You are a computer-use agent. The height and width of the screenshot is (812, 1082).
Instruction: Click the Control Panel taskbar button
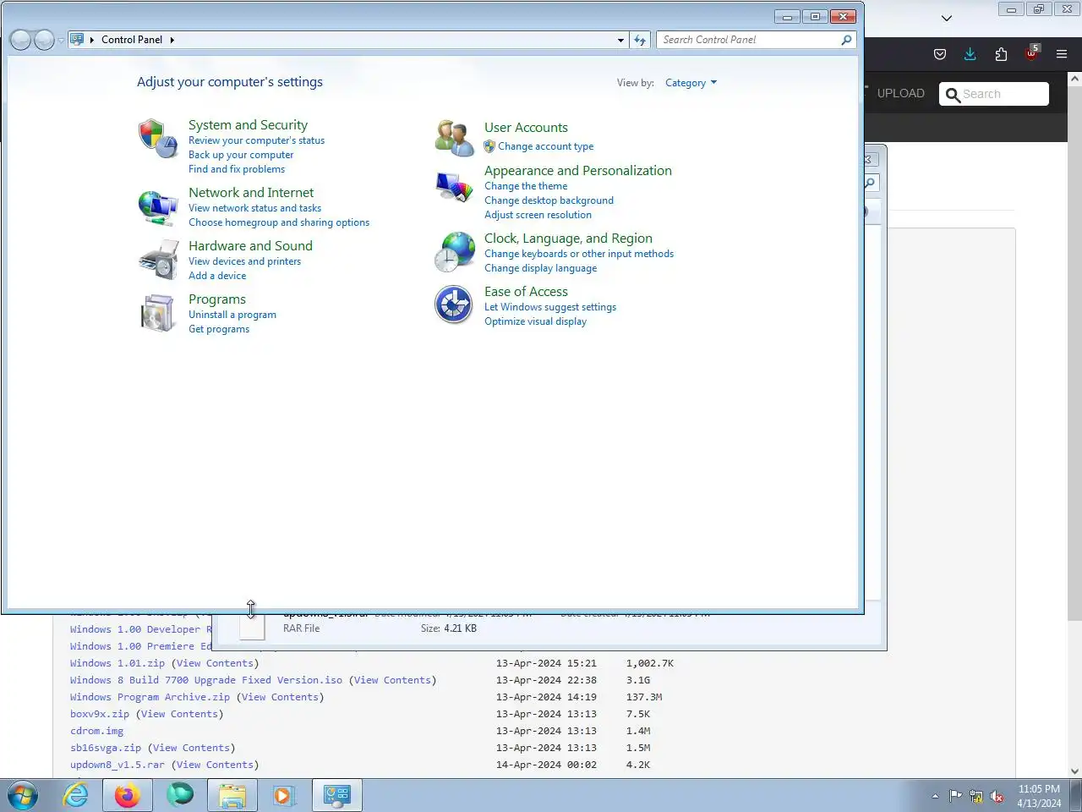pos(337,795)
